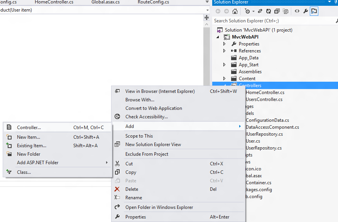Expand the App_Start folder
Image resolution: width=338 pixels, height=222 pixels.
[225, 65]
